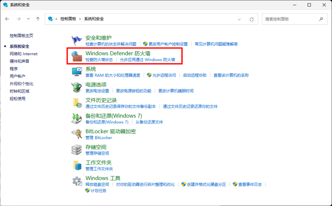Click the BitLocker key and drive icon
The image size is (332, 206).
[x=77, y=134]
